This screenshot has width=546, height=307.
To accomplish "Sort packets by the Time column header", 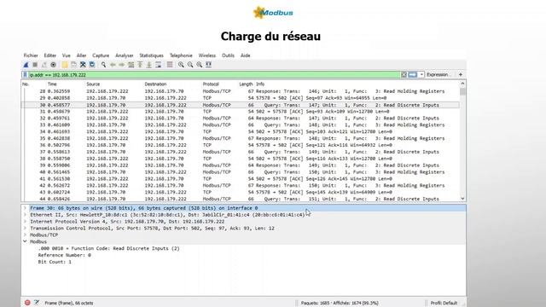I will (x=52, y=84).
